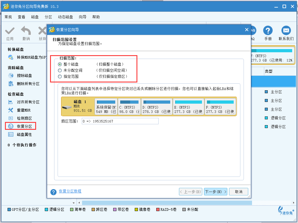Open the 联系我们 (Contact us) mail icon
Screen dimensions: 298x223
286,30
